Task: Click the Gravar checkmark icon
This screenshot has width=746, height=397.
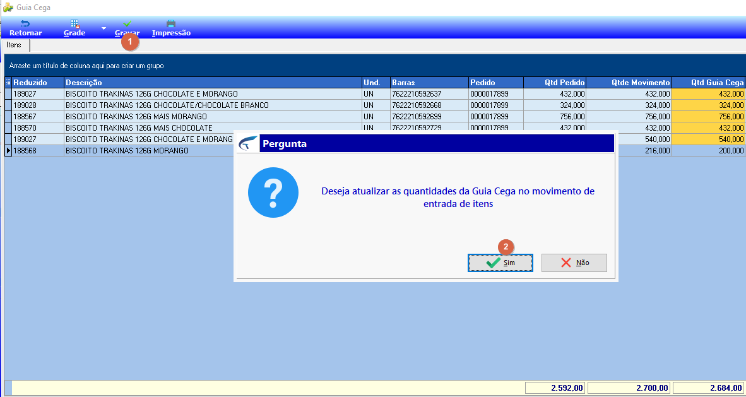Action: click(127, 23)
